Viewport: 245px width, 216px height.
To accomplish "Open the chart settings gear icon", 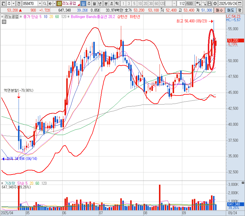I will pos(215,3).
